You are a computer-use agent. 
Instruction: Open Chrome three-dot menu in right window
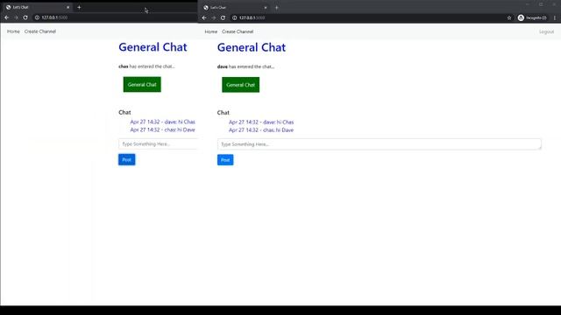click(x=555, y=17)
